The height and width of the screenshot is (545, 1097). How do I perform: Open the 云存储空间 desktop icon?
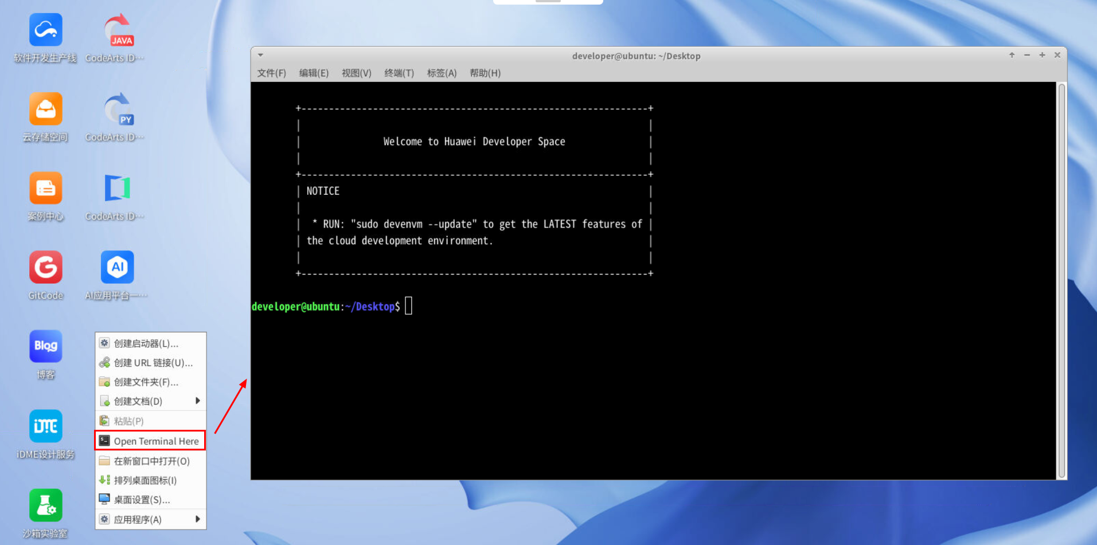click(45, 109)
